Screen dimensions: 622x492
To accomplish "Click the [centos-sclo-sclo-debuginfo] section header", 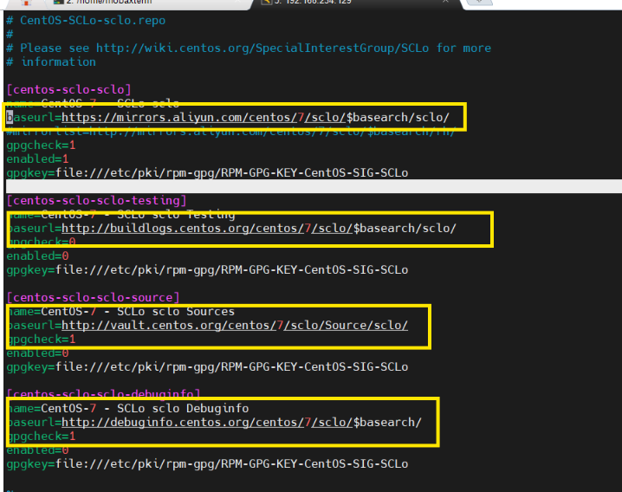I will (104, 394).
